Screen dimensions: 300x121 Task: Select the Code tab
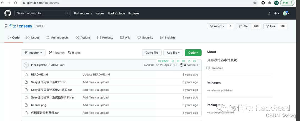14,38
